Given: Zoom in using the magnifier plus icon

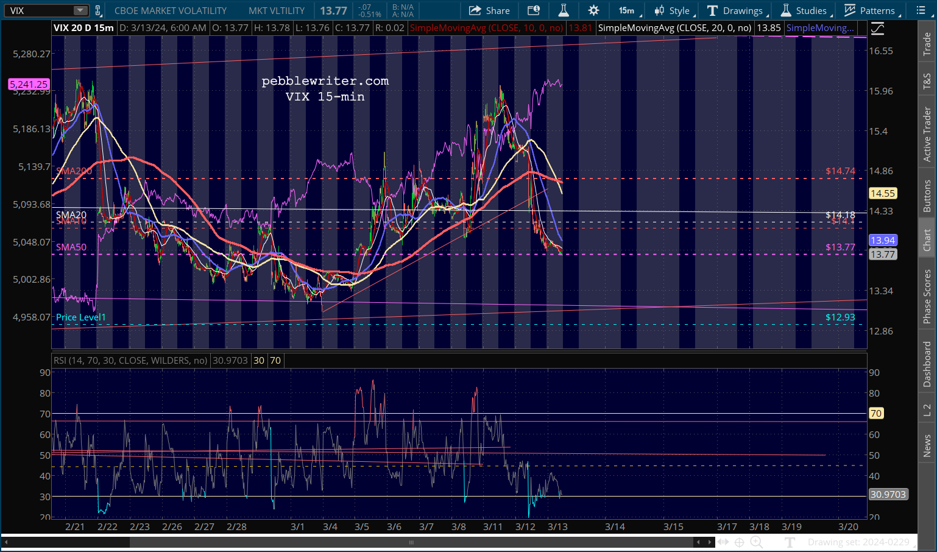Looking at the screenshot, I should [756, 542].
